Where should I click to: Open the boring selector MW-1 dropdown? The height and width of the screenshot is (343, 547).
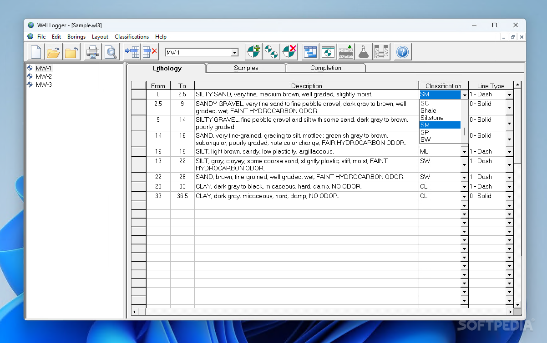point(234,53)
